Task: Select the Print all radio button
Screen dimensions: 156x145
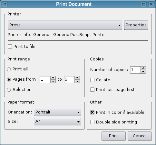Action: pyautogui.click(x=9, y=69)
